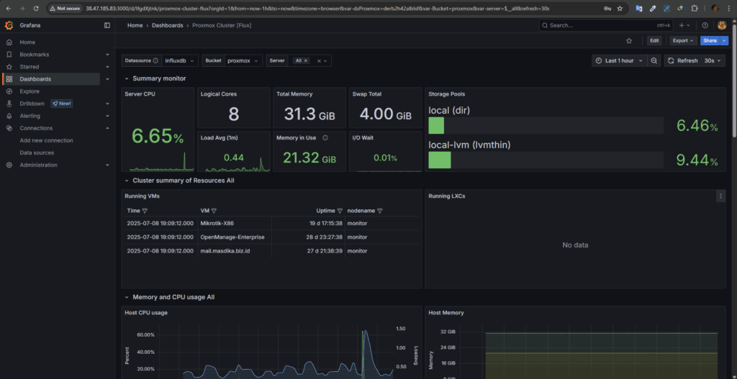Image resolution: width=737 pixels, height=379 pixels.
Task: Open Data sources link
Action: (37, 152)
